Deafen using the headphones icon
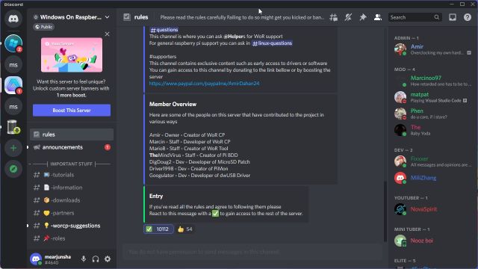 96,259
